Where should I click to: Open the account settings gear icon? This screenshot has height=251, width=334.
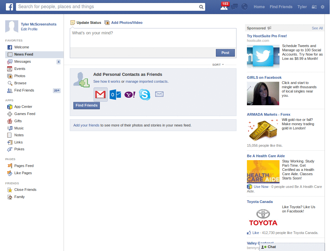pos(323,7)
